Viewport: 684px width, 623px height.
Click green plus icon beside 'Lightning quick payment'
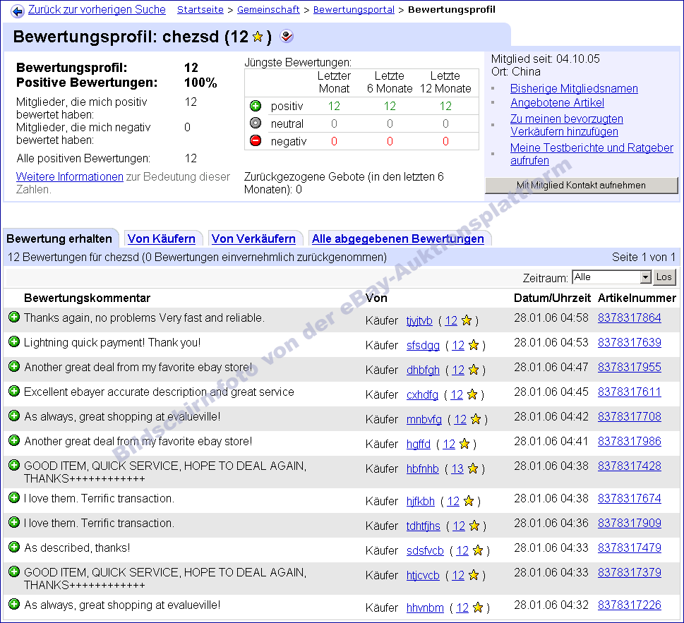14,341
